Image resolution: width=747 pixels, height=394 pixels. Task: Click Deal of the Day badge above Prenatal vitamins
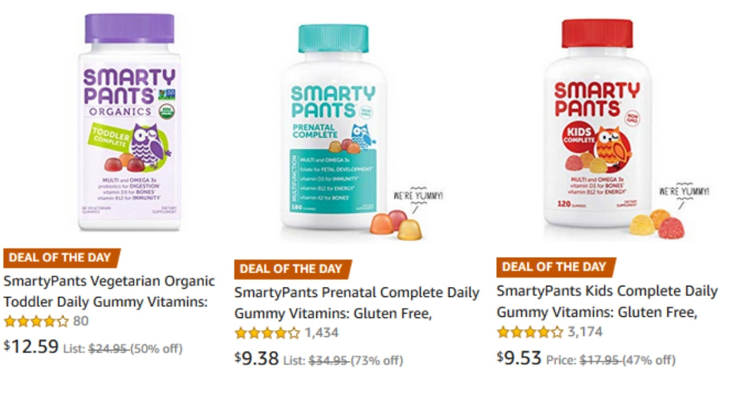coord(291,269)
